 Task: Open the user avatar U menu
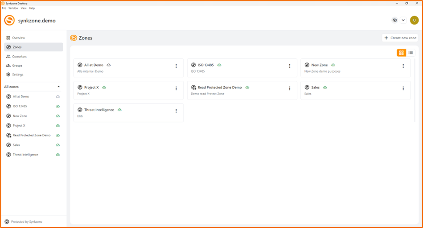(415, 20)
